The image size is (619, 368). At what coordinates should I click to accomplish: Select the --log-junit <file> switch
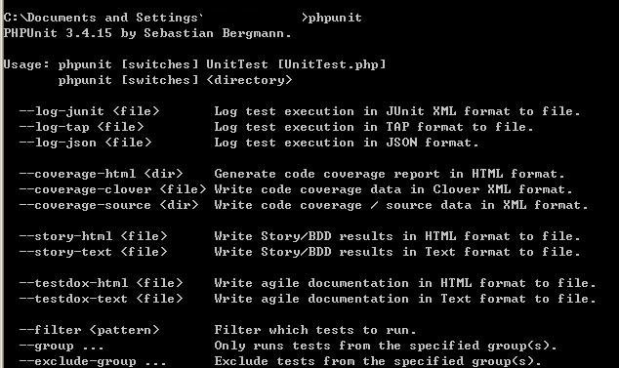(x=89, y=111)
